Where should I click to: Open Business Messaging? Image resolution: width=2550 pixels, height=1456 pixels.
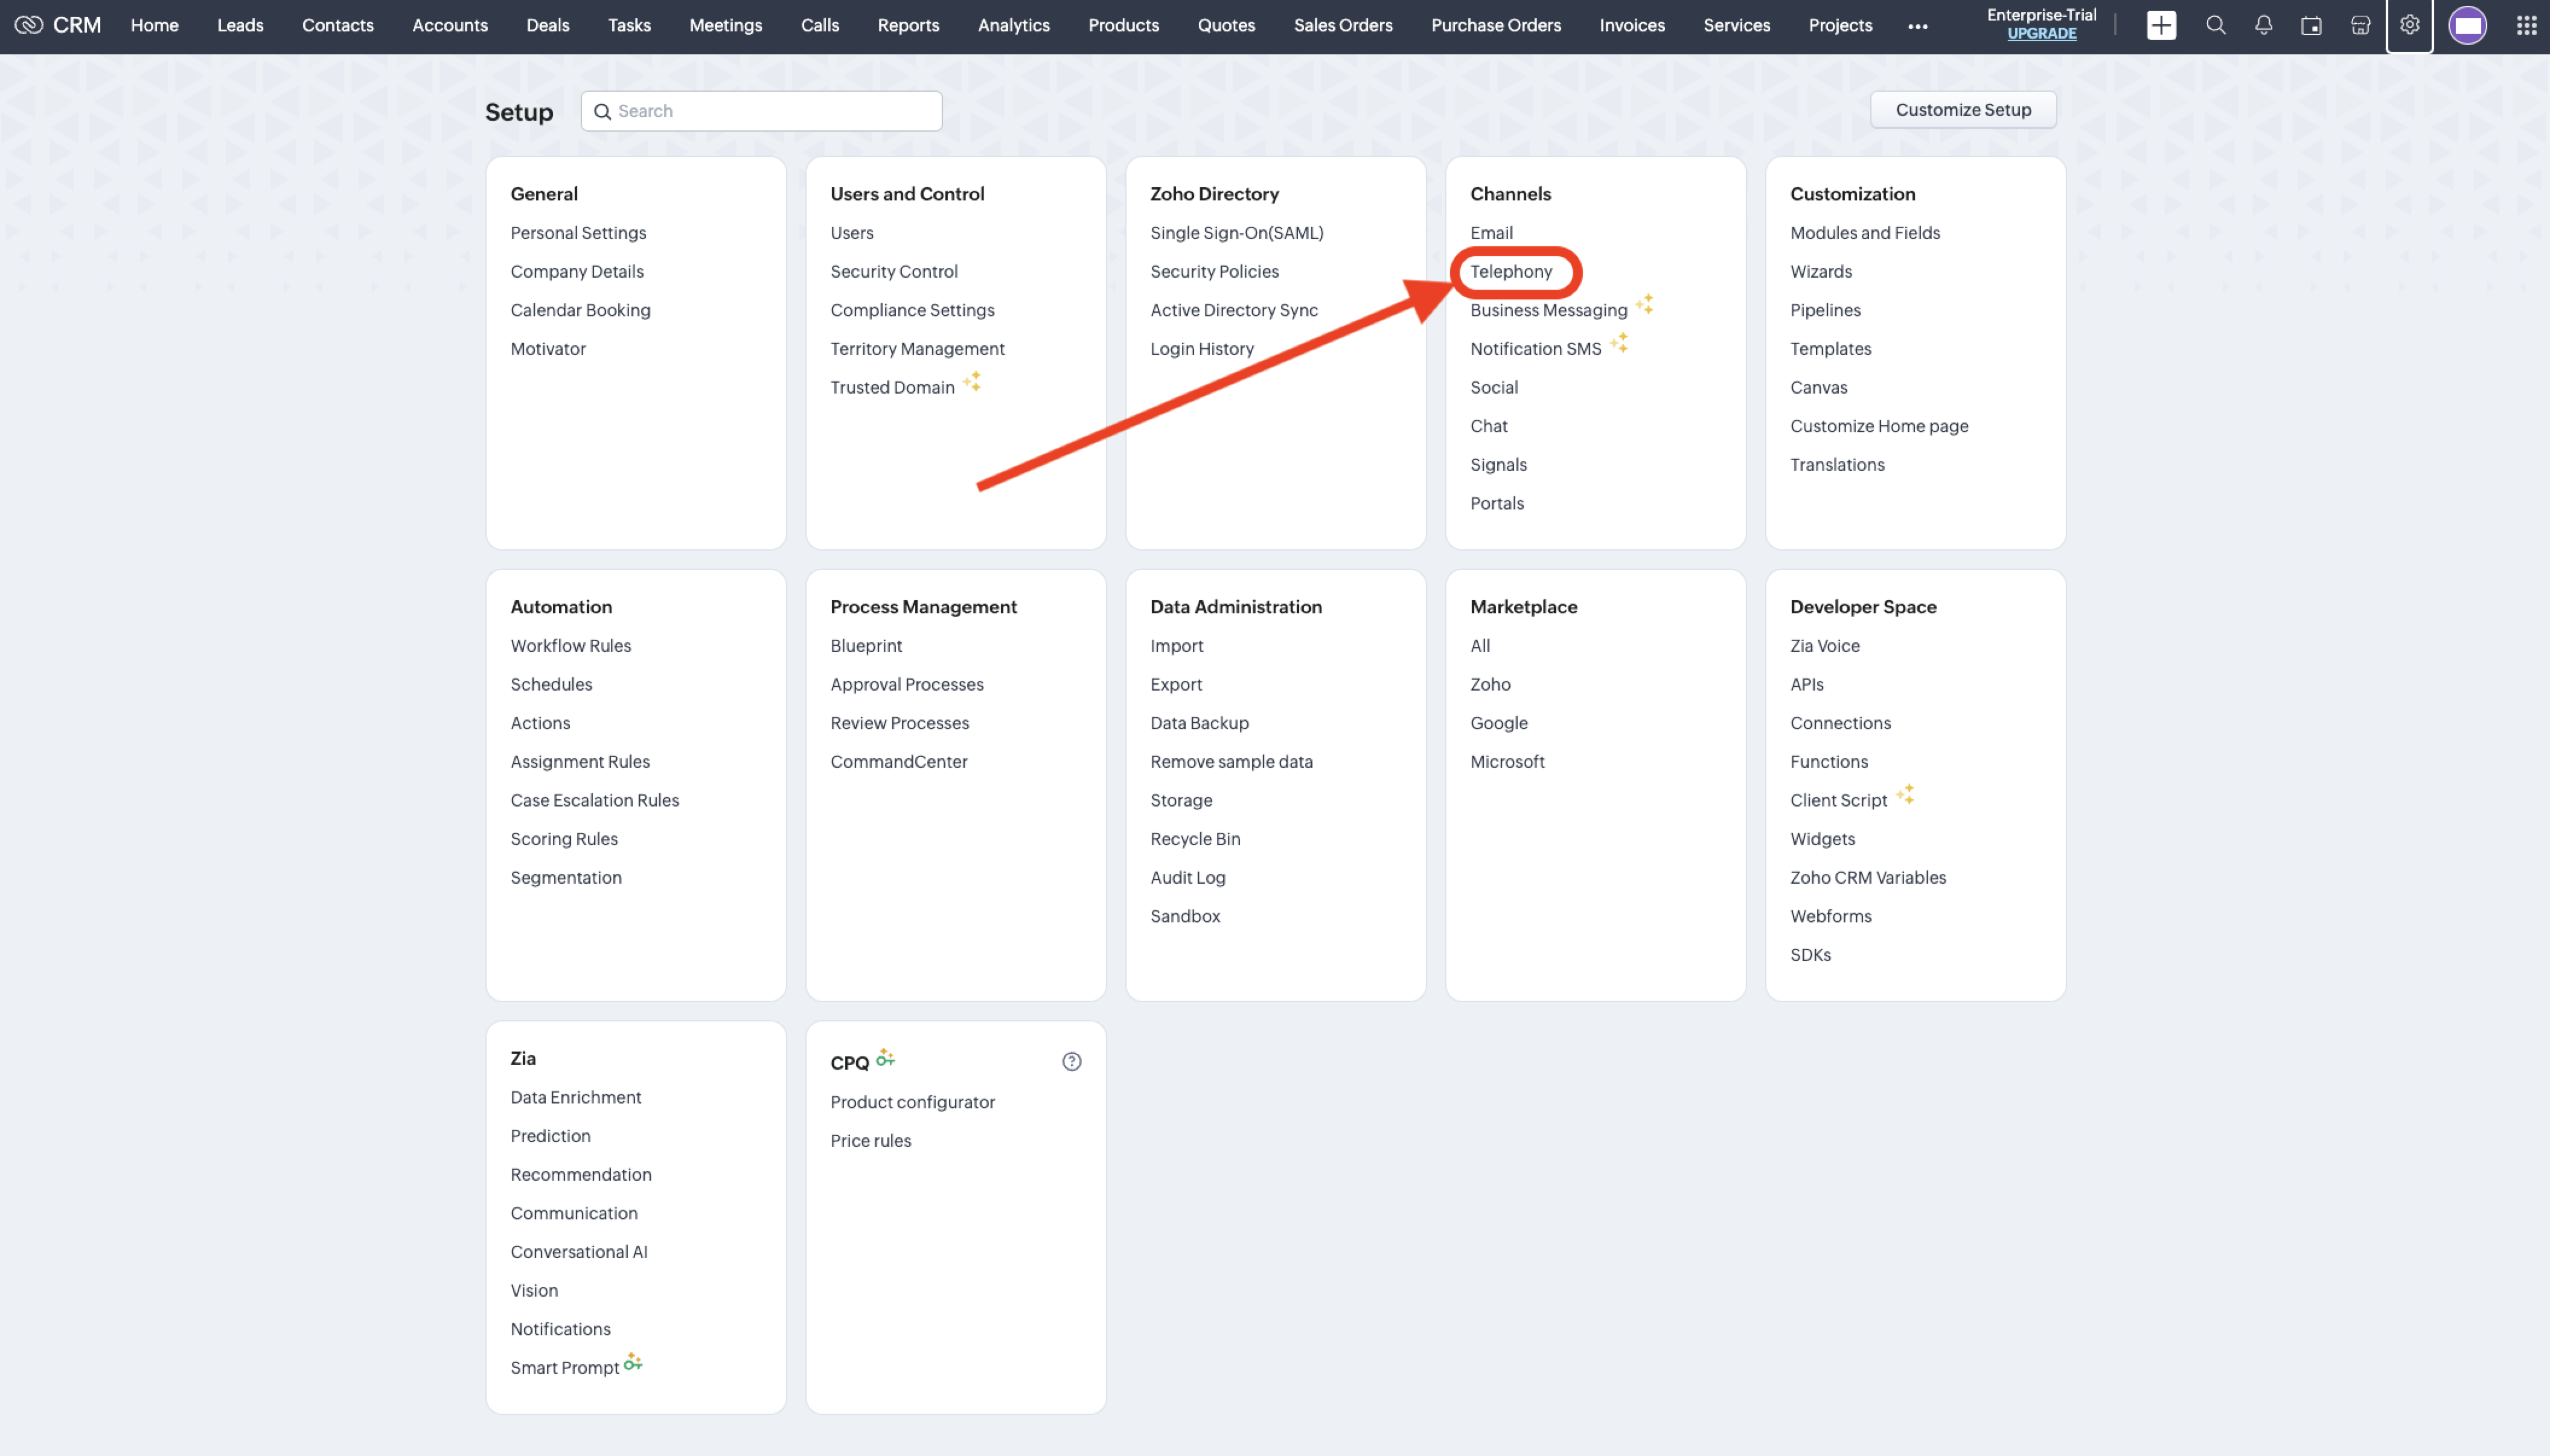click(1548, 310)
